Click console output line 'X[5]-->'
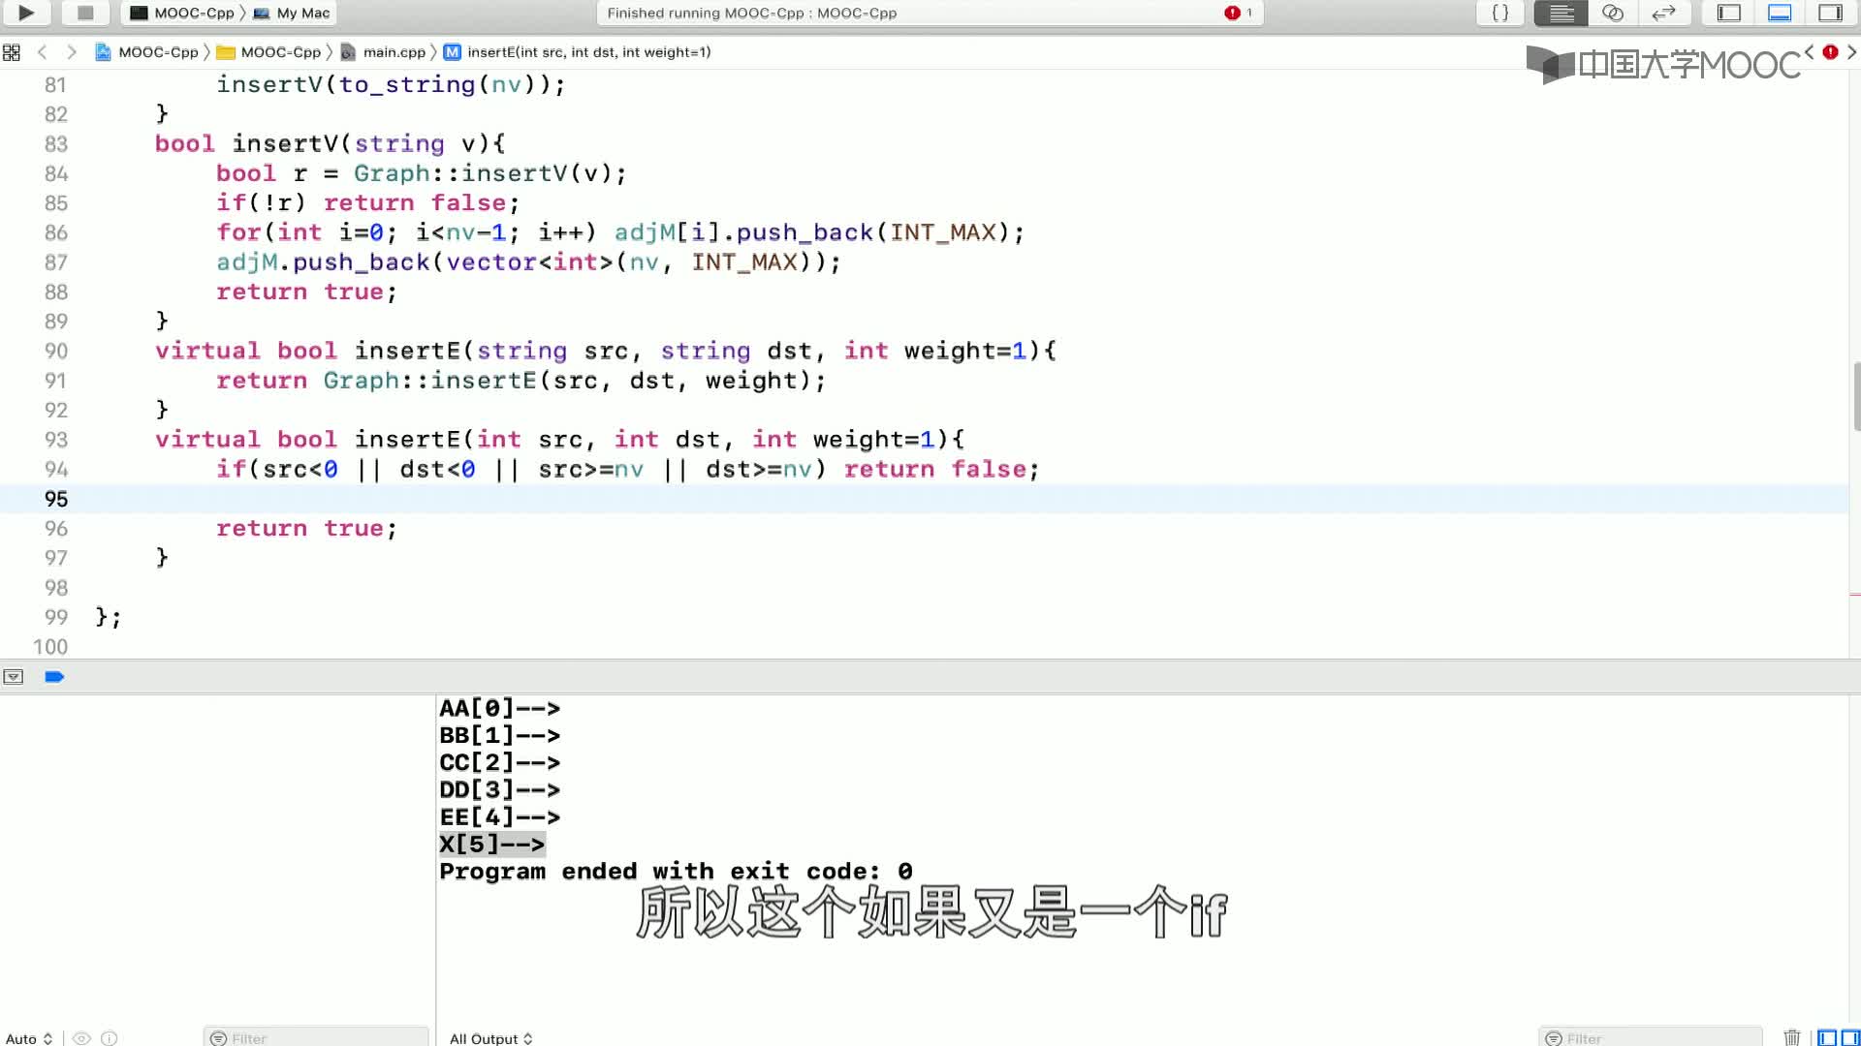The width and height of the screenshot is (1861, 1046). pyautogui.click(x=492, y=845)
